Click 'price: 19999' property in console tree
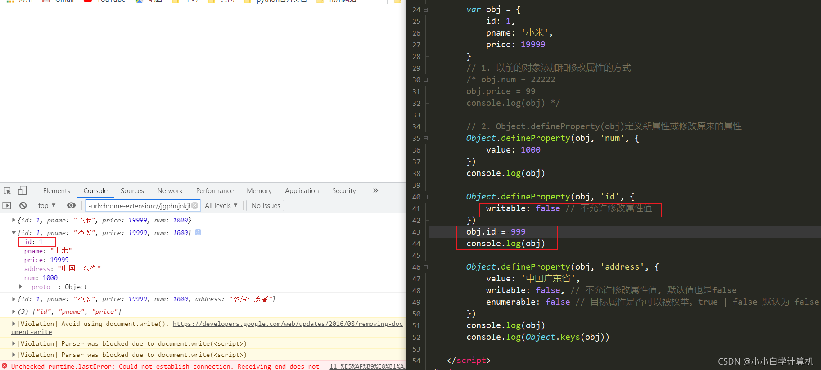The width and height of the screenshot is (821, 370). click(x=46, y=260)
